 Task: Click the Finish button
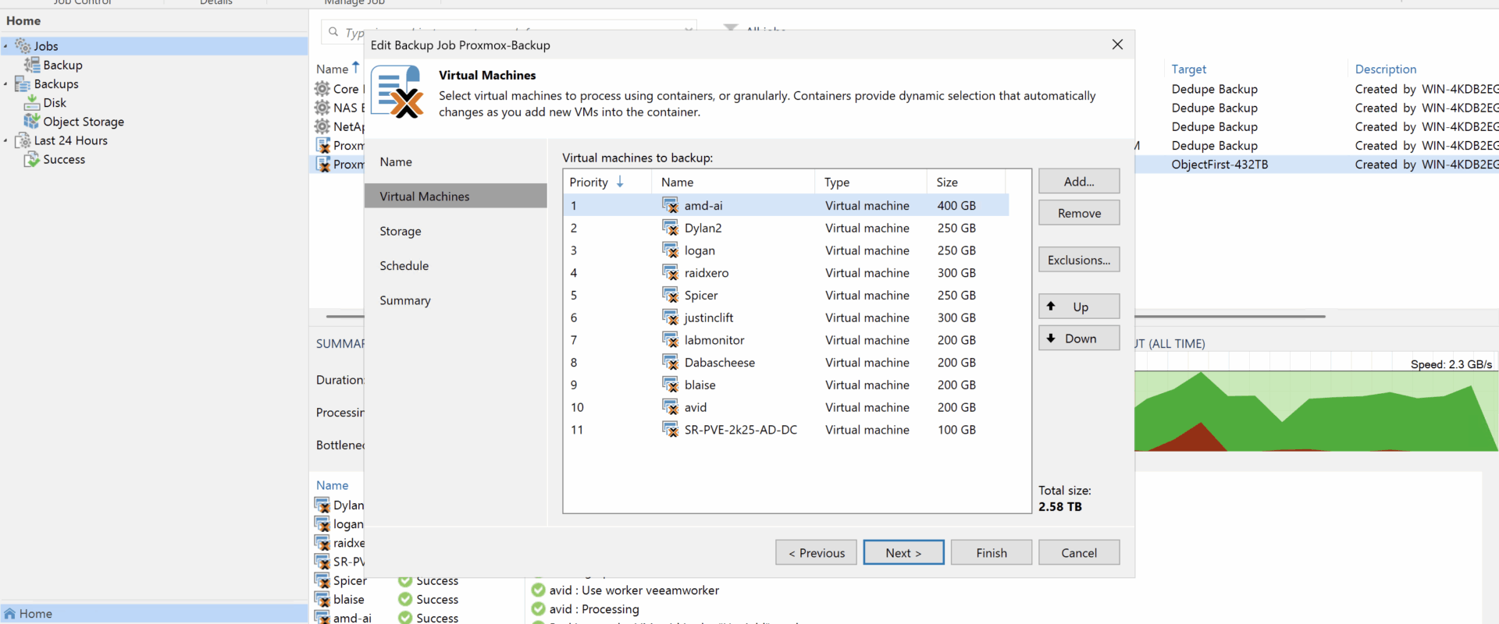click(x=992, y=552)
